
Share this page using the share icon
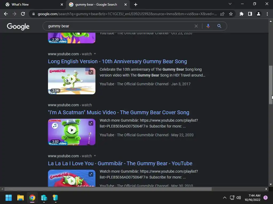pyautogui.click(x=222, y=14)
